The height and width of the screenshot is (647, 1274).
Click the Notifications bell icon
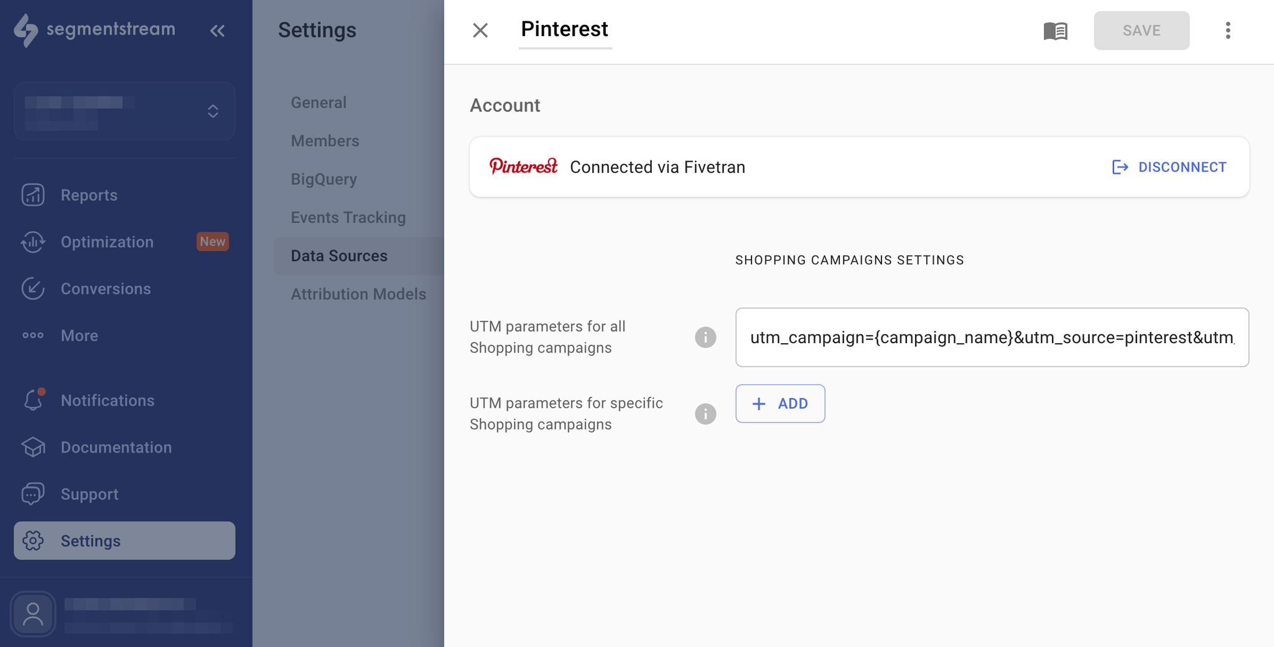[x=34, y=400]
